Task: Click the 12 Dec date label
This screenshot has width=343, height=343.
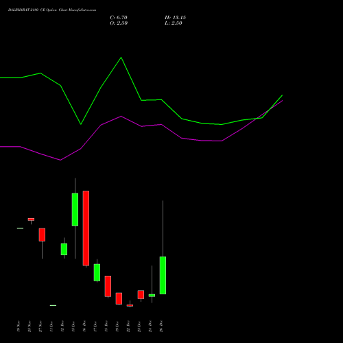Action: (62, 327)
